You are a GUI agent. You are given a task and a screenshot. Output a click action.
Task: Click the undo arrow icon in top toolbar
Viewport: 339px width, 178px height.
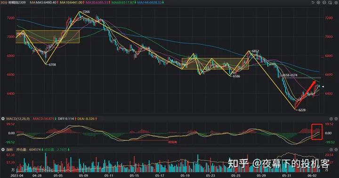(313, 2)
